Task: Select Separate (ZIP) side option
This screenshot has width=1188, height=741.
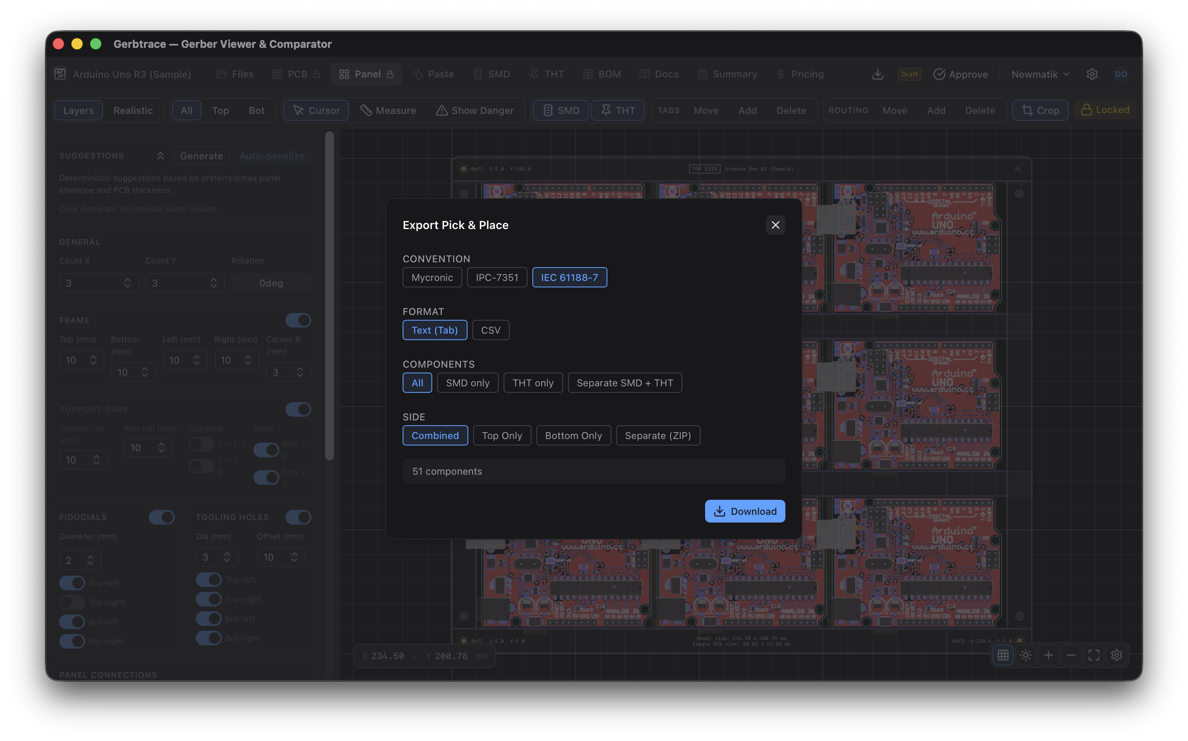Action: (658, 436)
